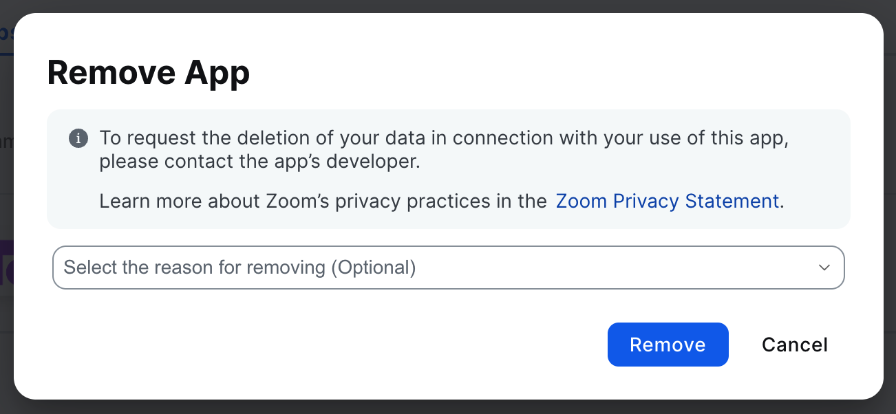
Task: Select the 'Select the reason for removing (Optional)' placeholder
Action: tap(239, 268)
